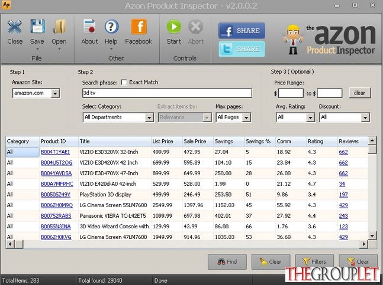Click the table scroll down arrow

tap(372, 235)
